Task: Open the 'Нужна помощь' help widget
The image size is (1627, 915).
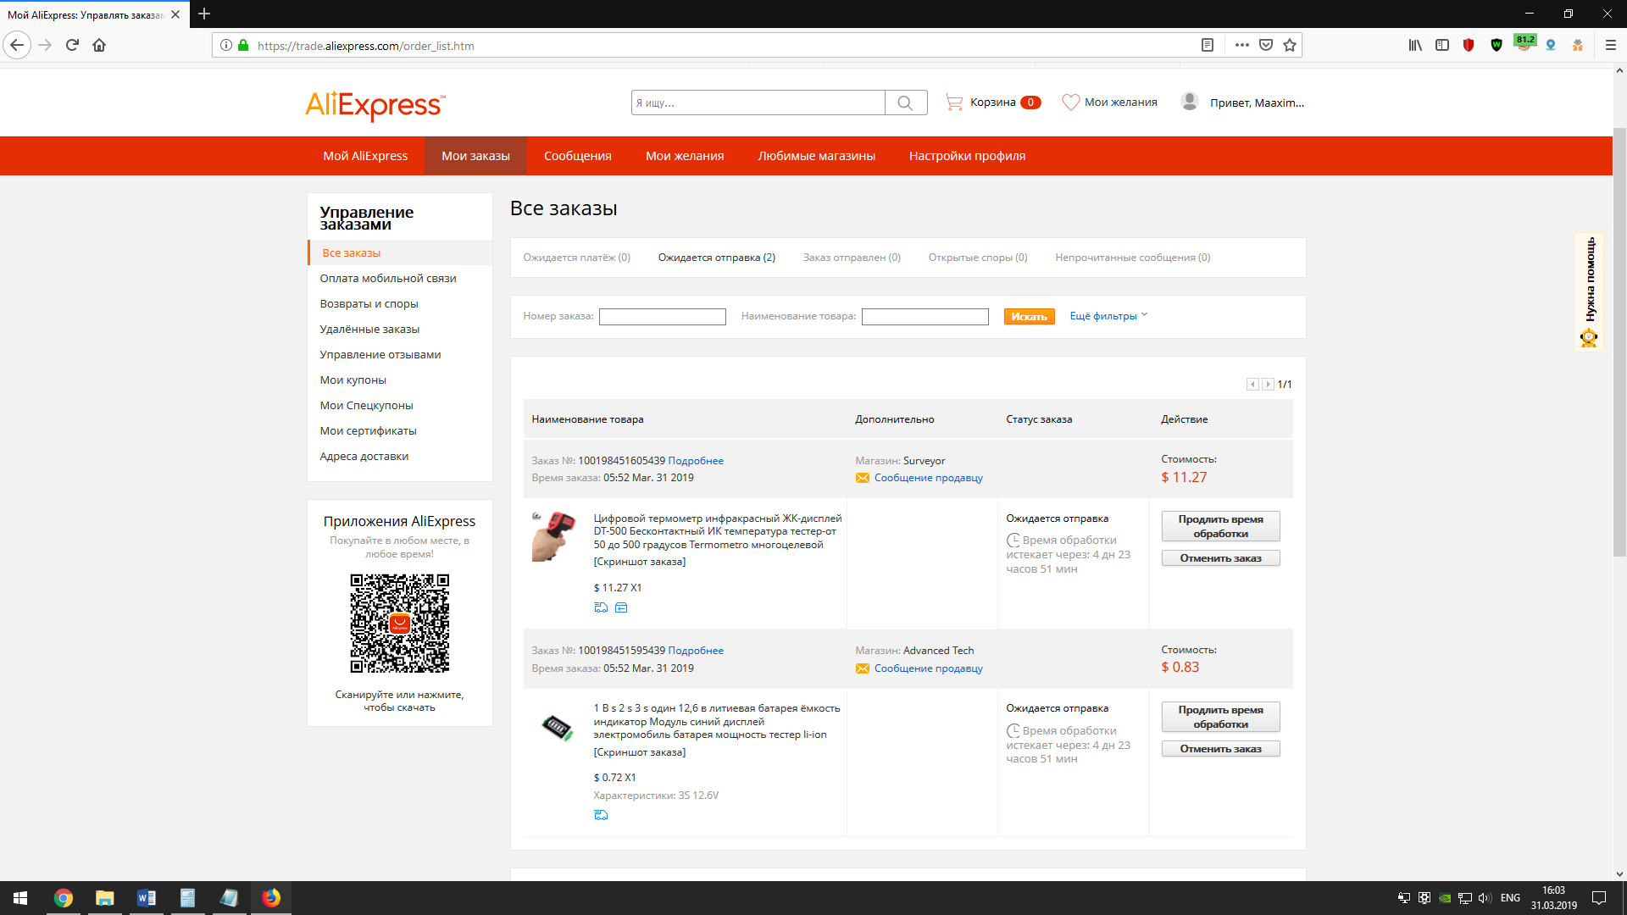Action: pos(1590,291)
